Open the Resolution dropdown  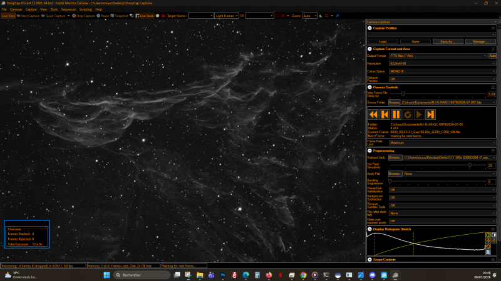point(442,64)
